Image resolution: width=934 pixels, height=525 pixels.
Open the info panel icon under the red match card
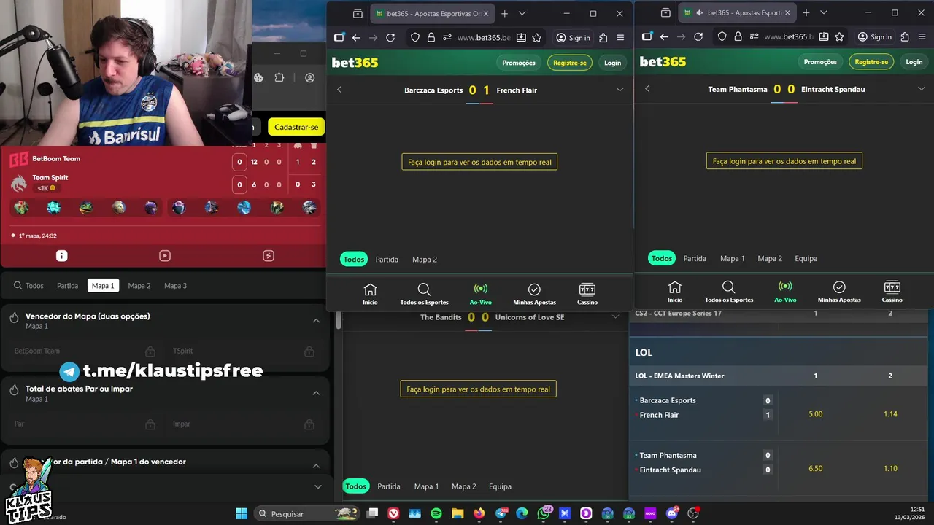coord(62,256)
